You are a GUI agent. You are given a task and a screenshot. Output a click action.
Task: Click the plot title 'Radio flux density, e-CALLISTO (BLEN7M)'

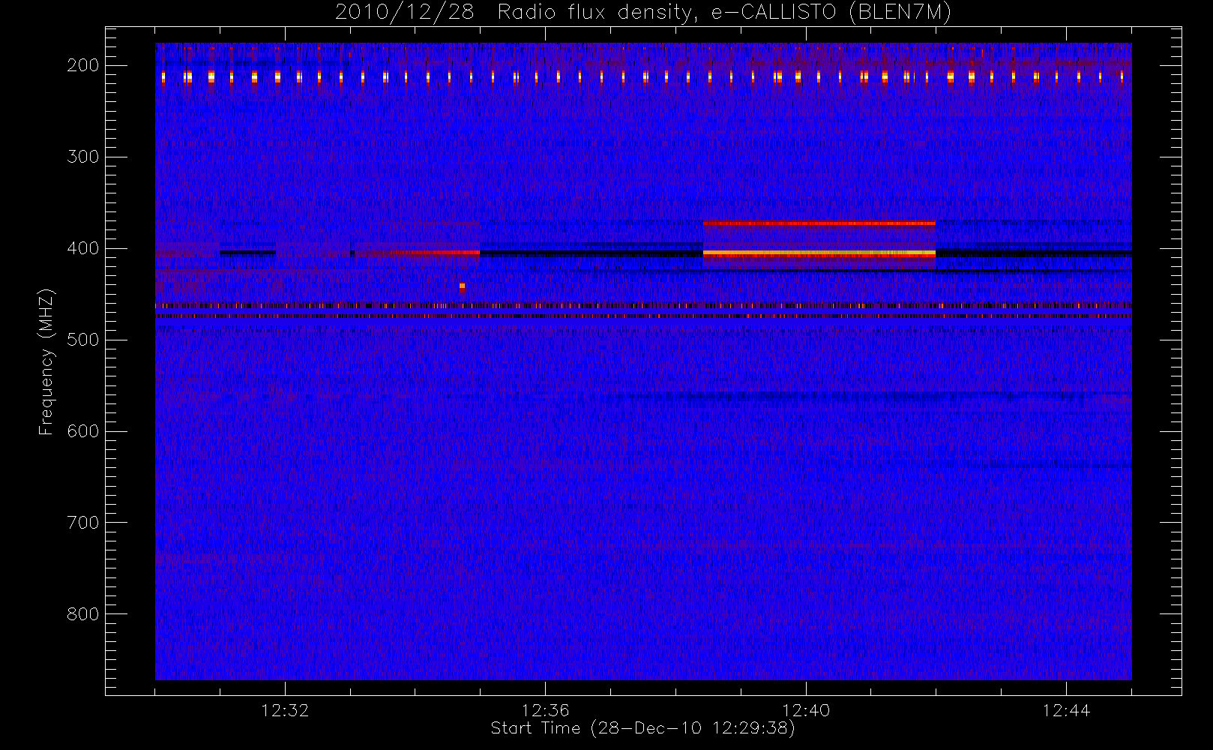(x=724, y=13)
